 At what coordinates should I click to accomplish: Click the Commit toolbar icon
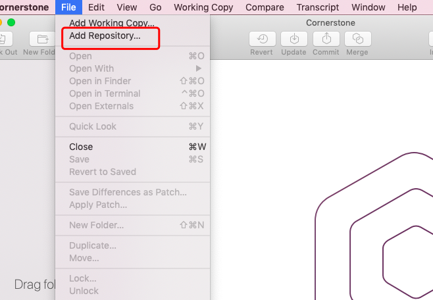[326, 39]
